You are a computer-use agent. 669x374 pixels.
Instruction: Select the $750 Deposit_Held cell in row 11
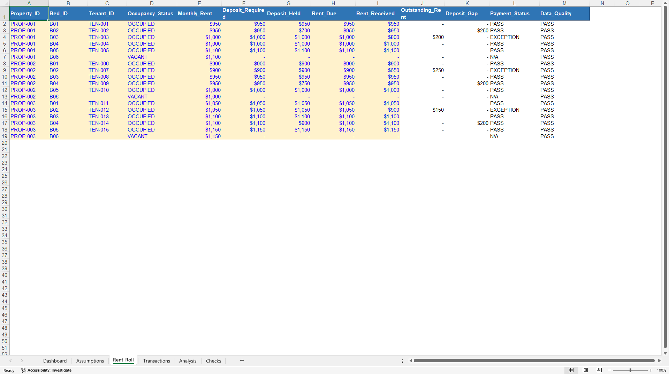click(x=288, y=83)
